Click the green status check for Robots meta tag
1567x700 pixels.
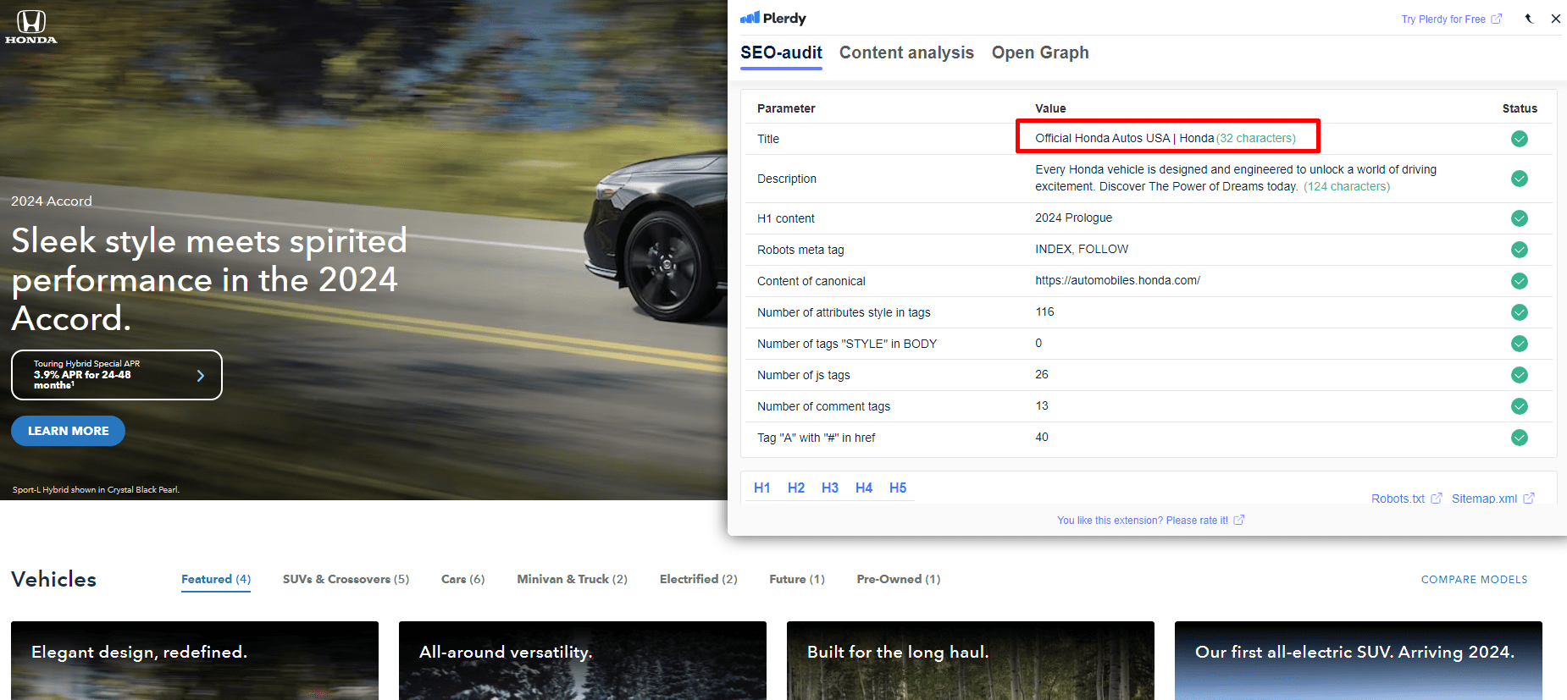[x=1520, y=250]
